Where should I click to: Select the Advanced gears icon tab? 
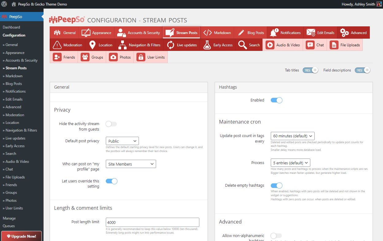pyautogui.click(x=353, y=33)
